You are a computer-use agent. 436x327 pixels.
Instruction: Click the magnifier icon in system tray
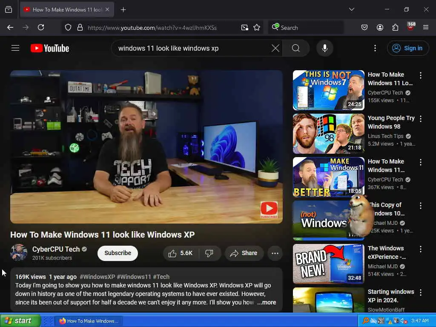366,321
